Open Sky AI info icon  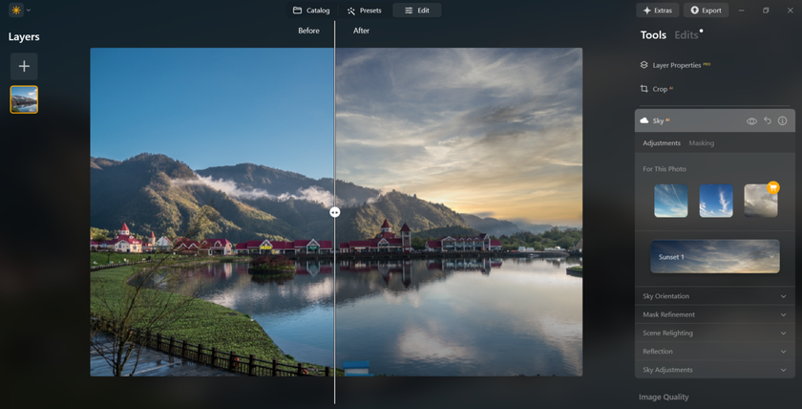click(x=783, y=120)
